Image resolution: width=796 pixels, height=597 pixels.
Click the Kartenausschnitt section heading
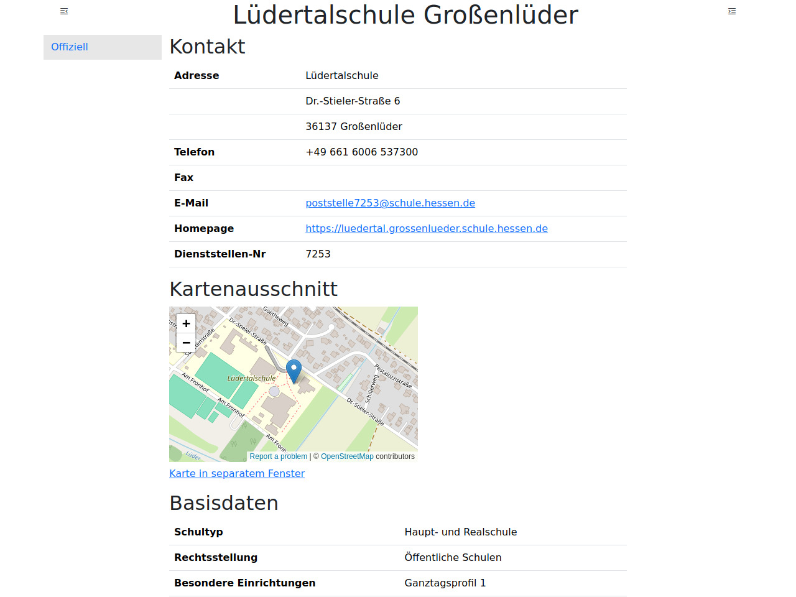pos(253,289)
